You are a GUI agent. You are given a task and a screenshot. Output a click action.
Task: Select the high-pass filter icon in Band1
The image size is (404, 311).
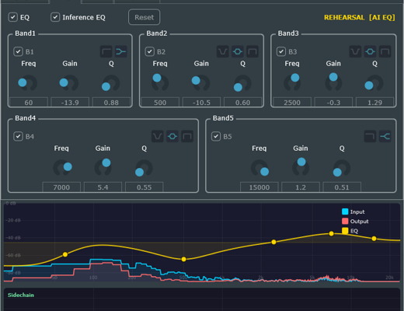click(106, 51)
